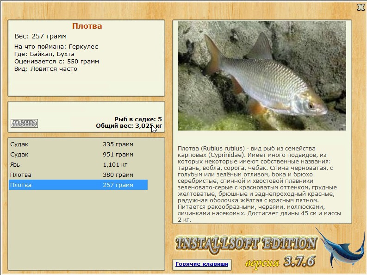The image size is (367, 275).
Task: Open the Горячие клавиши link
Action: pyautogui.click(x=201, y=264)
